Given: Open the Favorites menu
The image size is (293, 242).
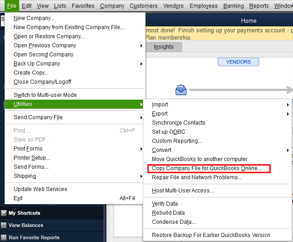Looking at the screenshot, I should point(83,6).
